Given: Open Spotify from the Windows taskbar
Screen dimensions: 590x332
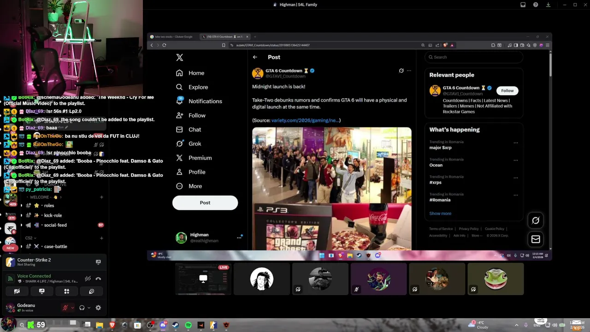Looking at the screenshot, I should pyautogui.click(x=188, y=325).
